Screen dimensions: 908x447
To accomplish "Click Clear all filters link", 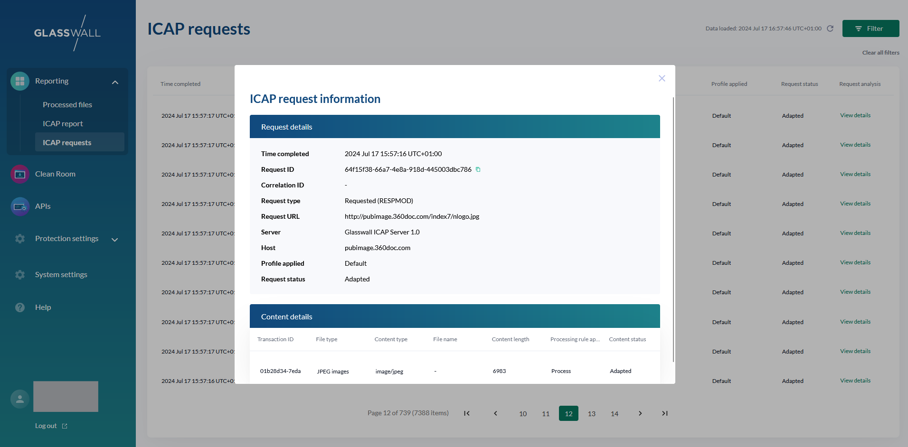I will [880, 53].
